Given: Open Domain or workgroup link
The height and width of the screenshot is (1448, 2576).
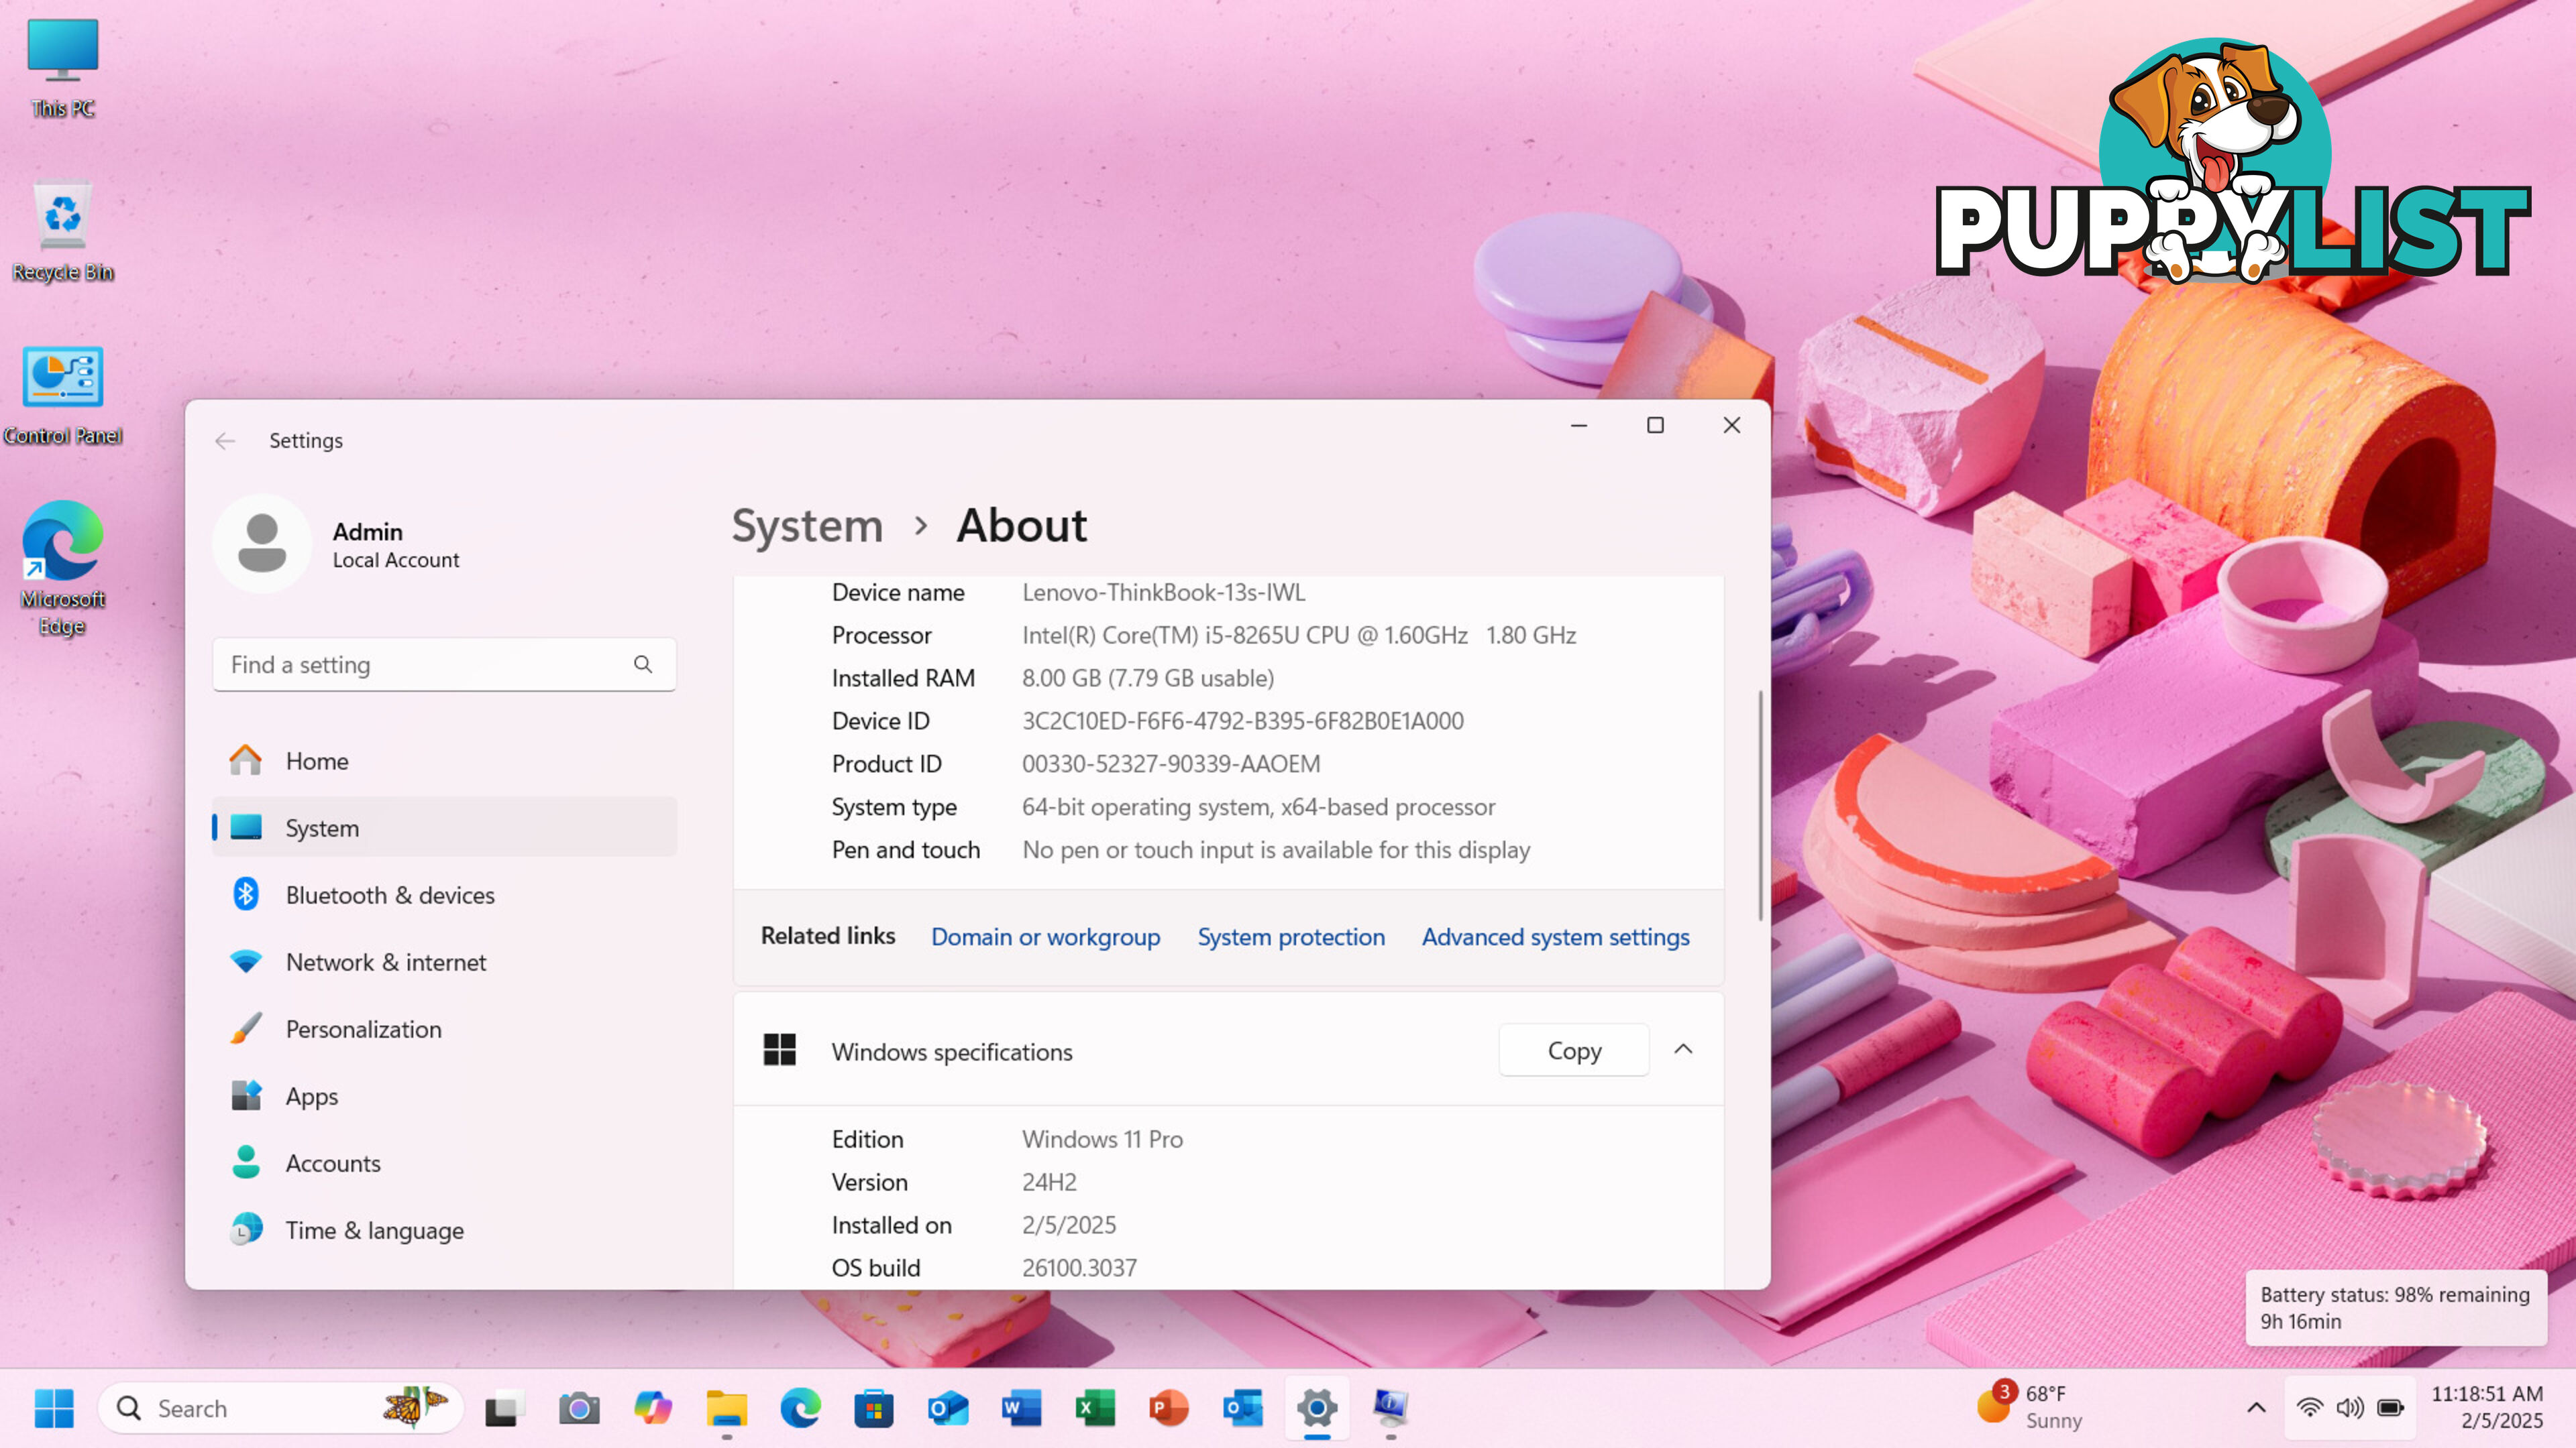Looking at the screenshot, I should (1045, 937).
